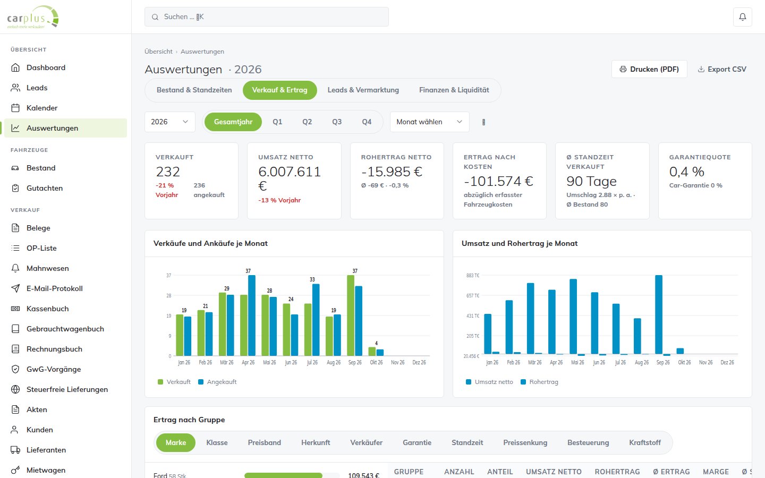Image resolution: width=765 pixels, height=478 pixels.
Task: Click the E-Mail-Protokoll paper plane icon
Action: click(x=15, y=288)
